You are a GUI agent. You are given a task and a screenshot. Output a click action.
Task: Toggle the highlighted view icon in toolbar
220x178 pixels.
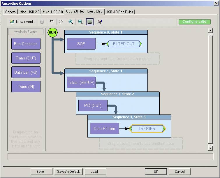90,22
